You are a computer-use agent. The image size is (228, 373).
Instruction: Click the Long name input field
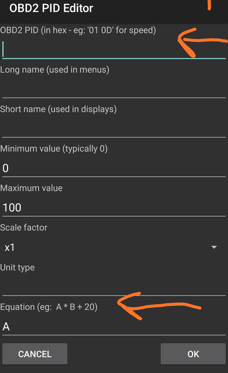pos(114,89)
